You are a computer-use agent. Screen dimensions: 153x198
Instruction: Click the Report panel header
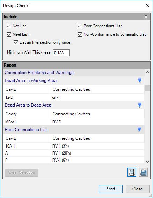point(76,65)
